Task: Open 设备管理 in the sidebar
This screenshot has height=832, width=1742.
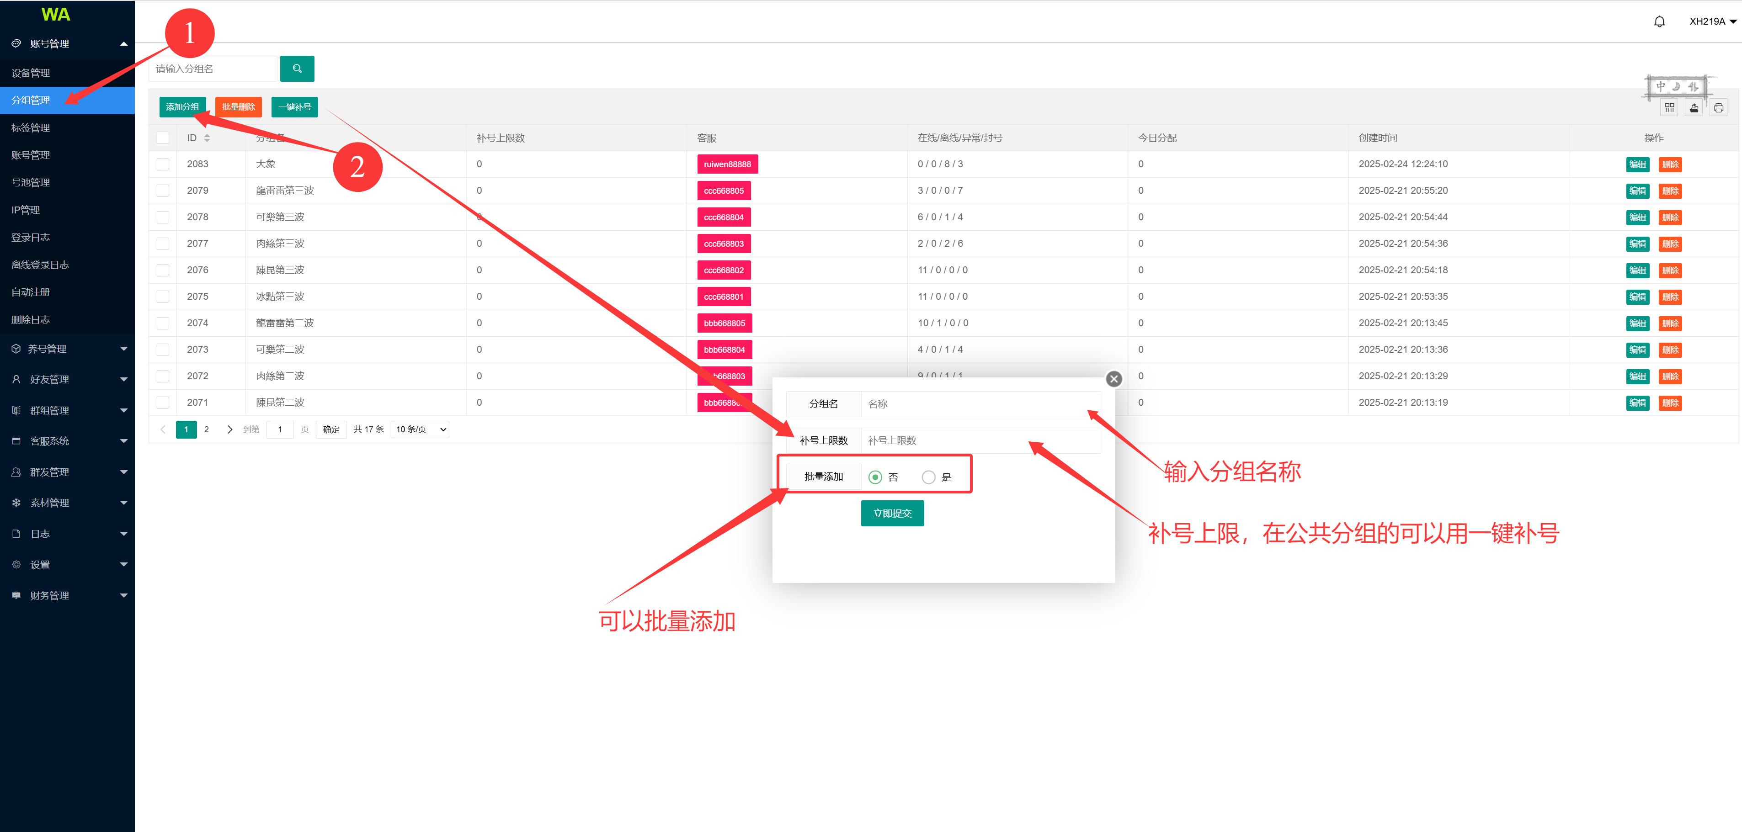Action: pyautogui.click(x=31, y=73)
